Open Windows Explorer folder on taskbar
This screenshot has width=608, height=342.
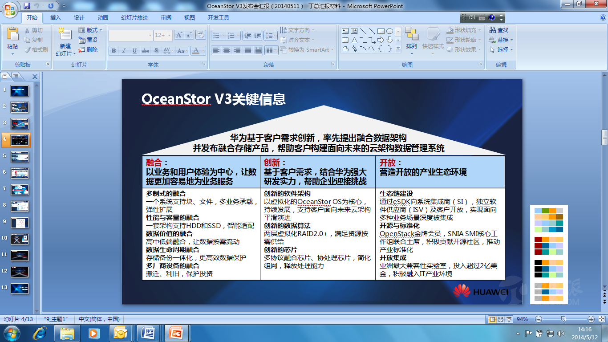[67, 333]
